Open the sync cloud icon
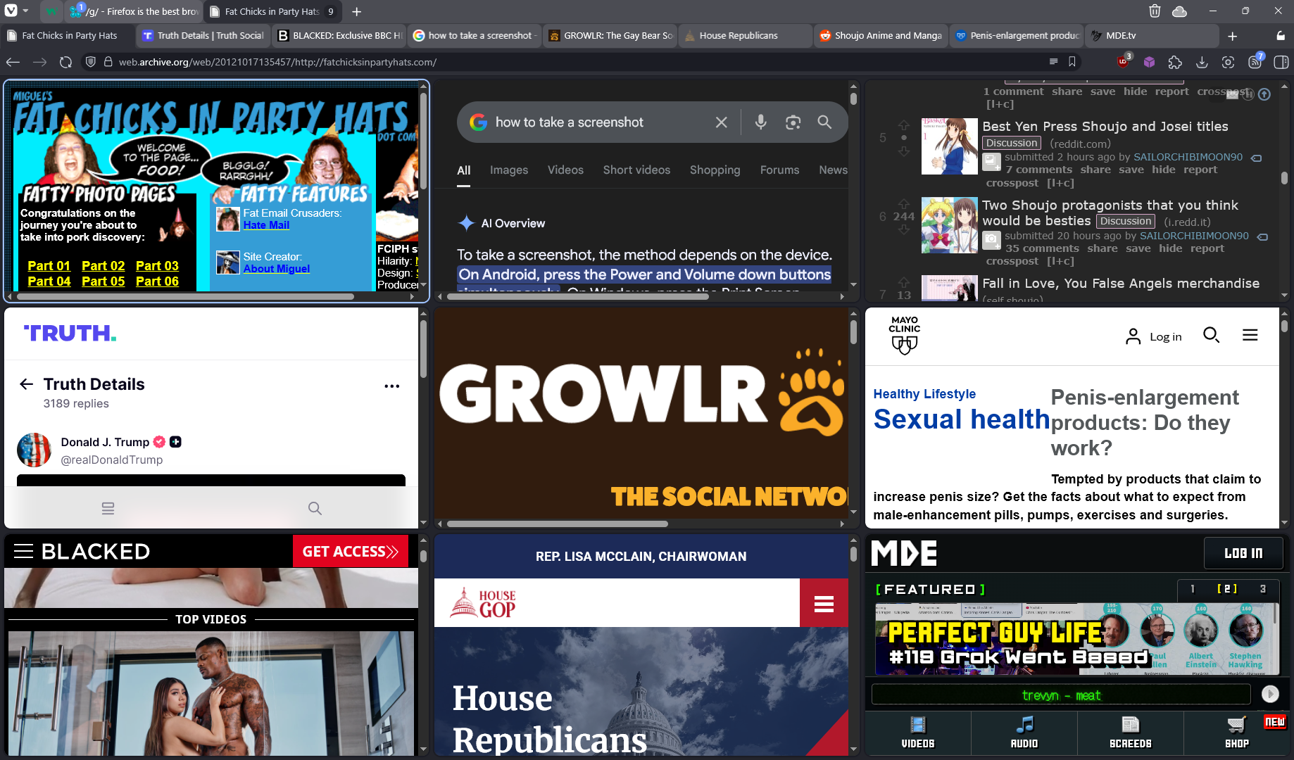1294x760 pixels. [1179, 11]
